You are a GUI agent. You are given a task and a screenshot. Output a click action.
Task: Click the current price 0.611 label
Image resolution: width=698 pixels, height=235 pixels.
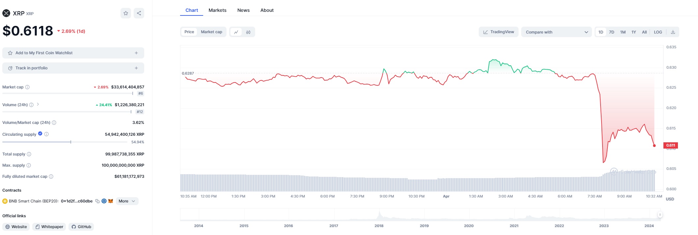click(671, 145)
